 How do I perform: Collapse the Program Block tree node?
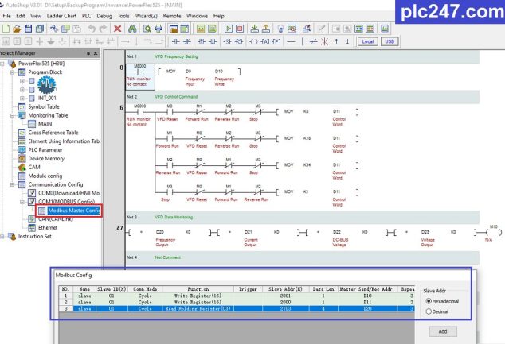click(12, 72)
